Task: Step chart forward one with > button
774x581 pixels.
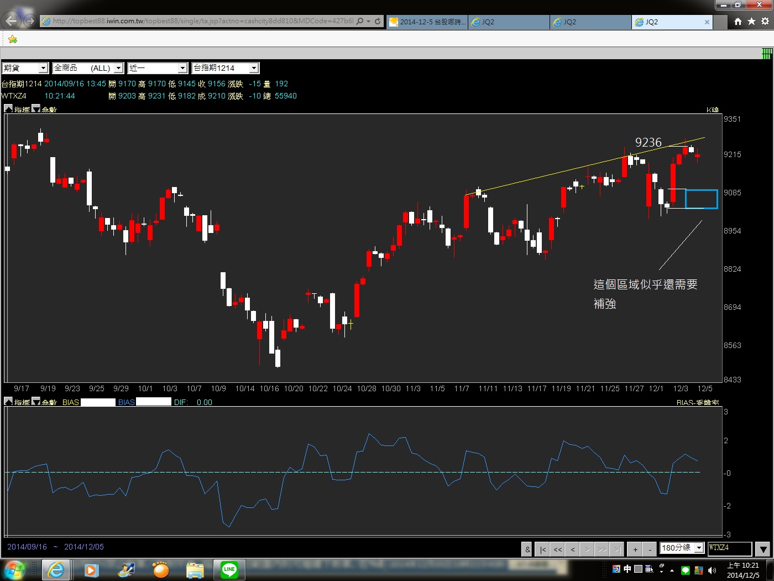Action: coord(587,549)
